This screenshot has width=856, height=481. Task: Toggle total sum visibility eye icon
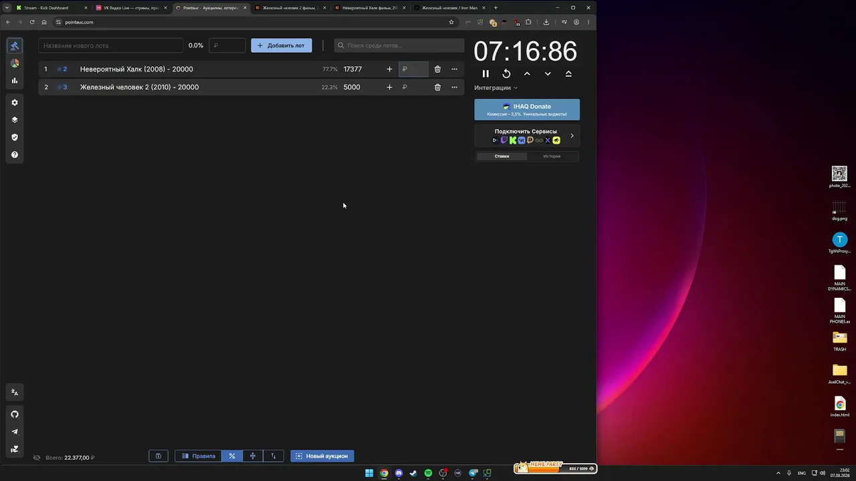click(37, 458)
